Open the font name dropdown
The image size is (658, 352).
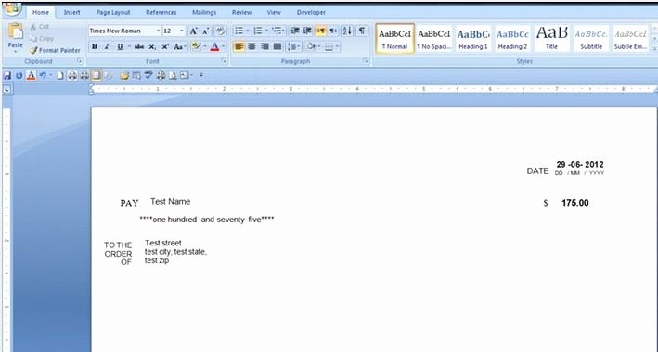pyautogui.click(x=158, y=31)
